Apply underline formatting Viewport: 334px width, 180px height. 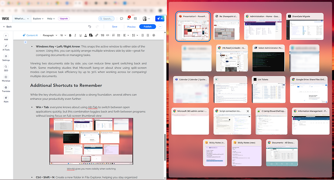coord(80,35)
